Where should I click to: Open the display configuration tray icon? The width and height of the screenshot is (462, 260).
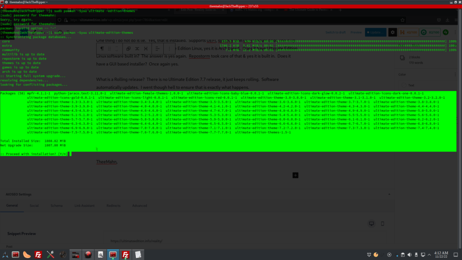pyautogui.click(x=423, y=255)
